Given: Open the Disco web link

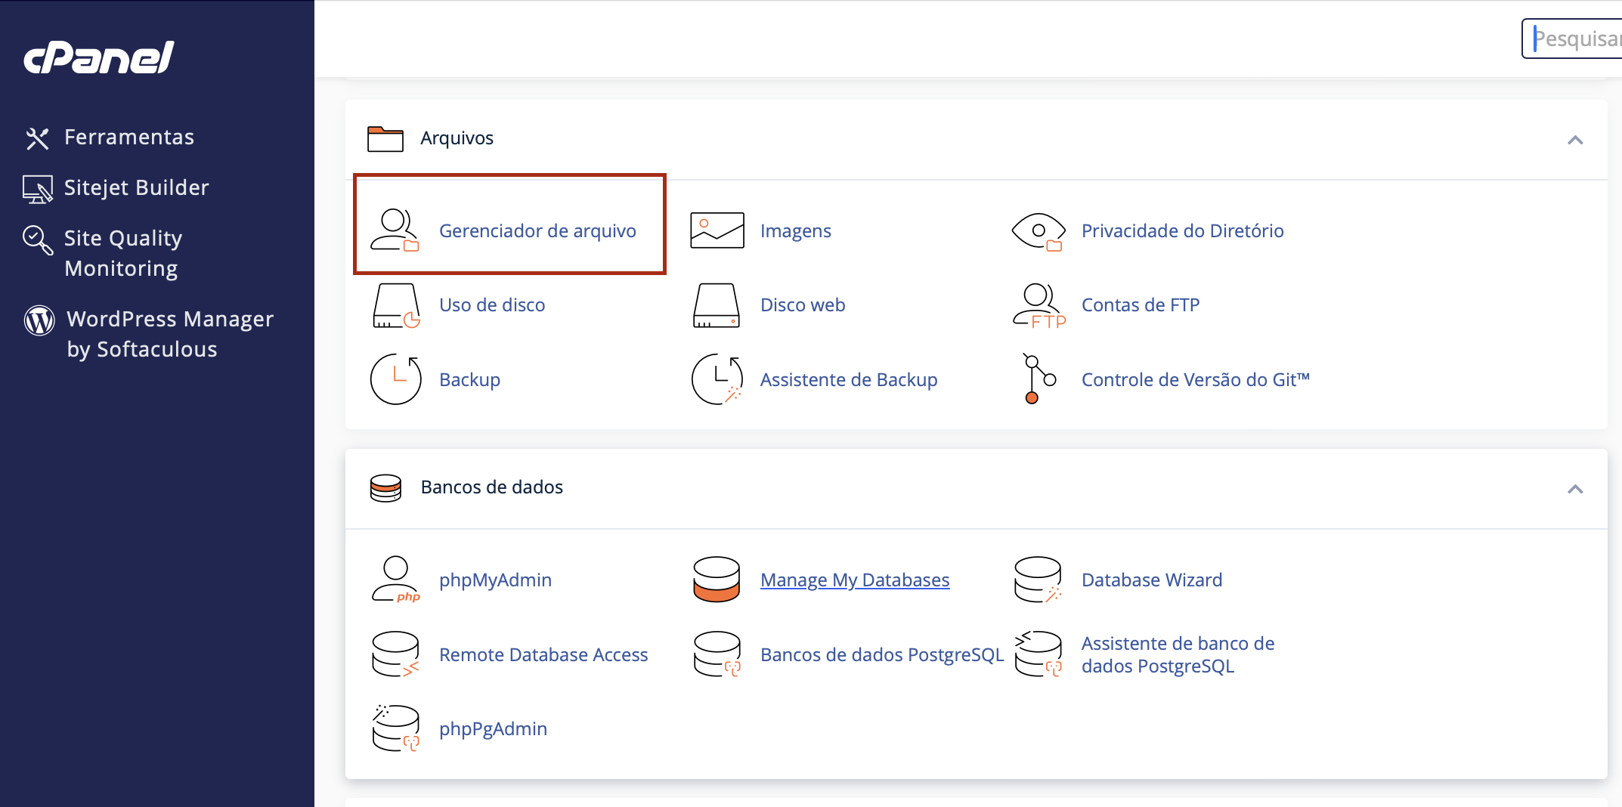Looking at the screenshot, I should 803,305.
